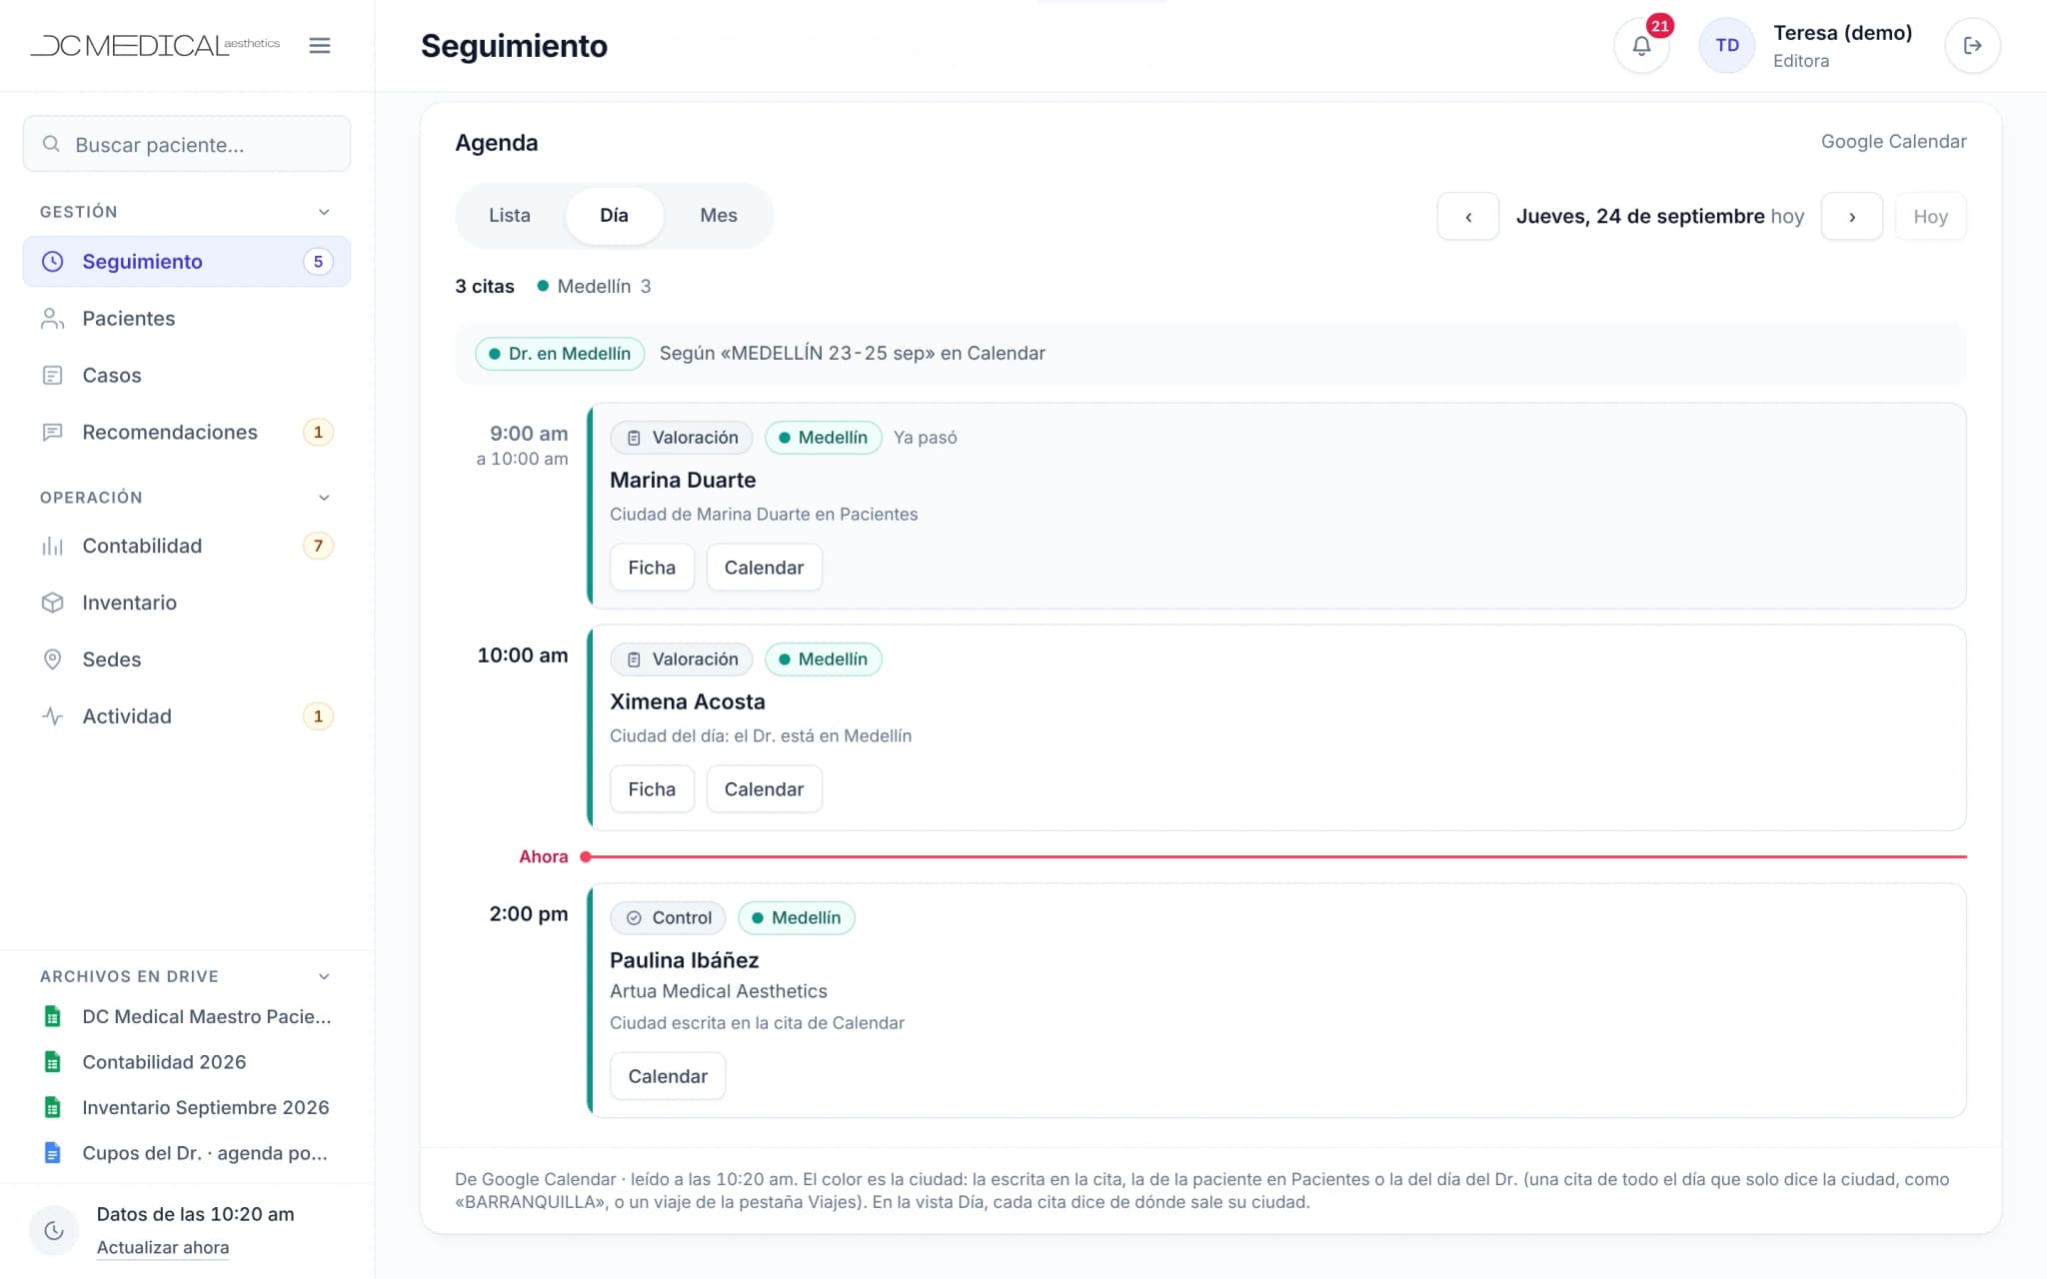Click the Control tag on Paulina Ibáñez
The image size is (2047, 1279).
(x=668, y=918)
